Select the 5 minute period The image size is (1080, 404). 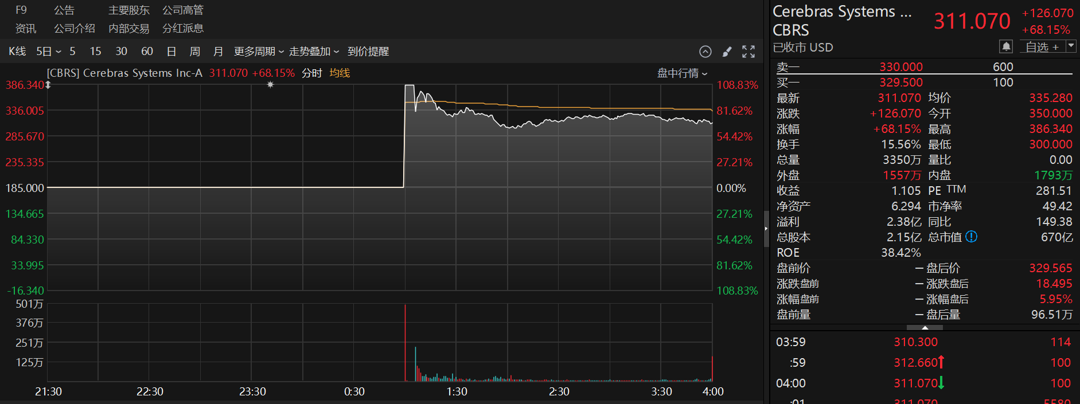pos(72,52)
